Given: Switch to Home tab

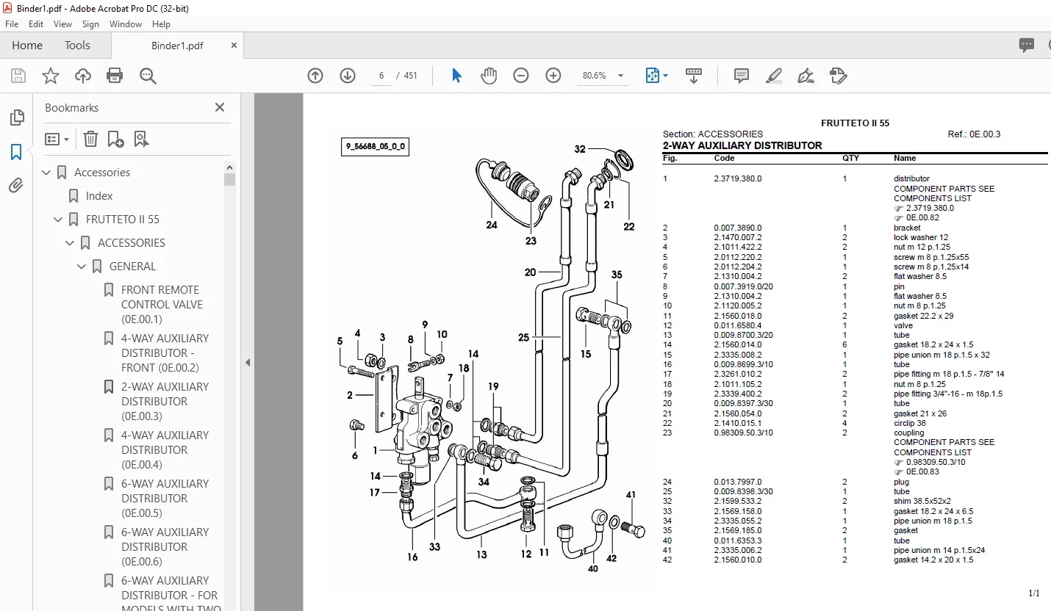Looking at the screenshot, I should 27,46.
